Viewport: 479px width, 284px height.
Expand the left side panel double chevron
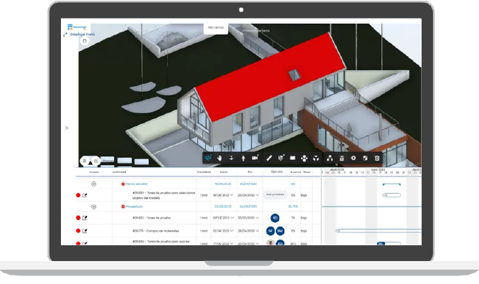tap(67, 128)
